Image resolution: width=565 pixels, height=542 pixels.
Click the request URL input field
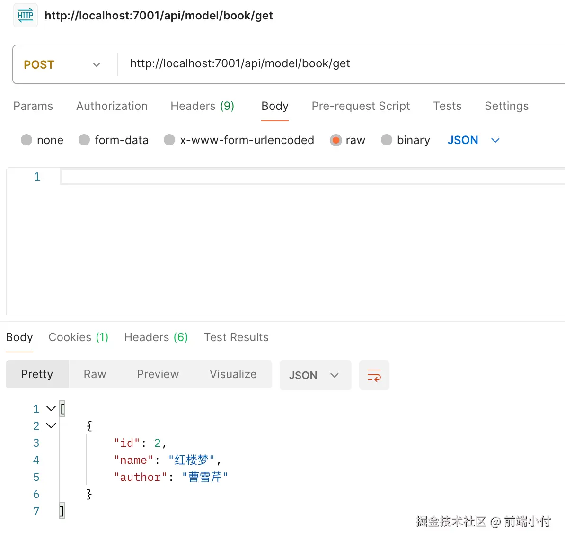331,64
